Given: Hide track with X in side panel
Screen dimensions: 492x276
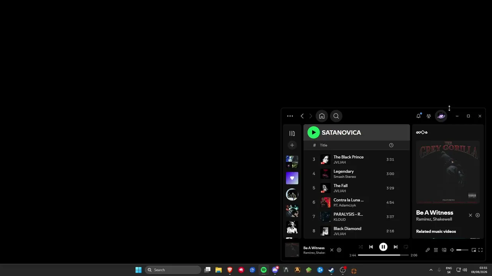Looking at the screenshot, I should click(x=470, y=215).
